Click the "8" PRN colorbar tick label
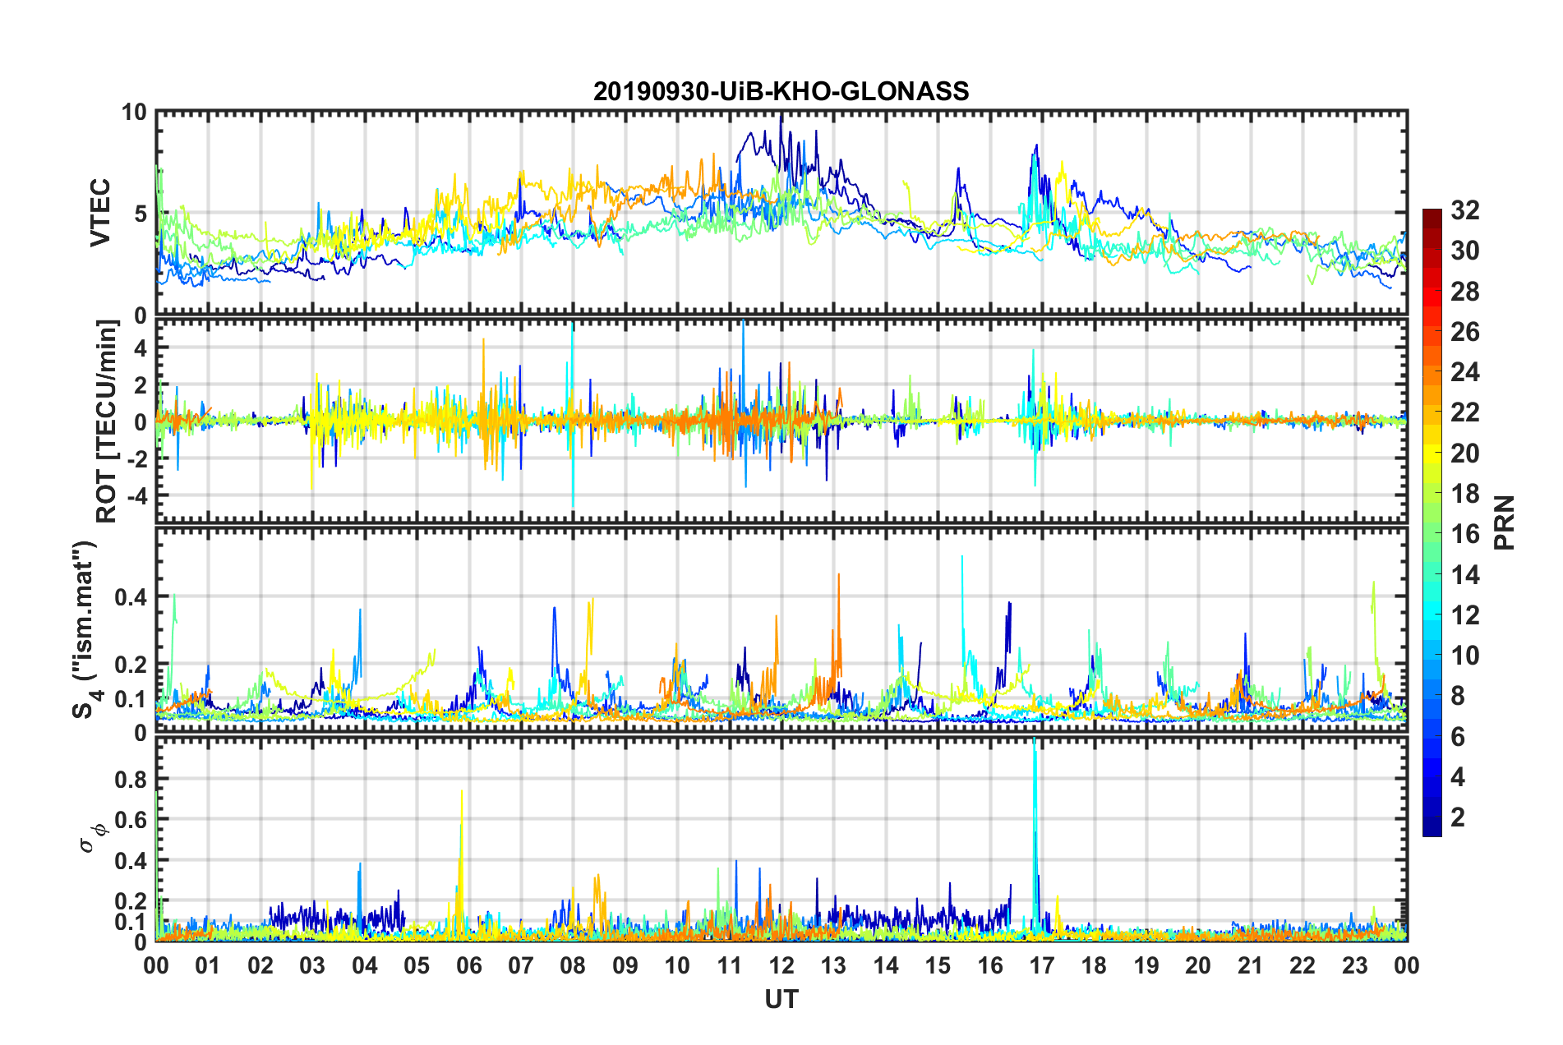 1458,696
